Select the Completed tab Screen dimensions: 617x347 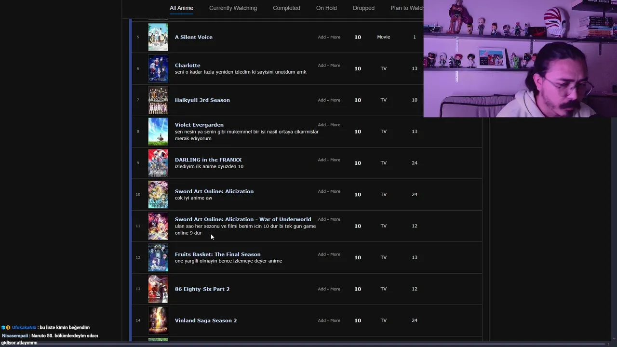286,8
